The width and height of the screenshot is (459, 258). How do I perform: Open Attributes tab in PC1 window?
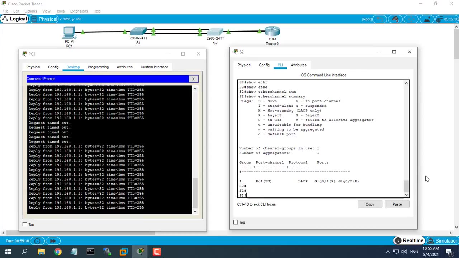(x=124, y=67)
